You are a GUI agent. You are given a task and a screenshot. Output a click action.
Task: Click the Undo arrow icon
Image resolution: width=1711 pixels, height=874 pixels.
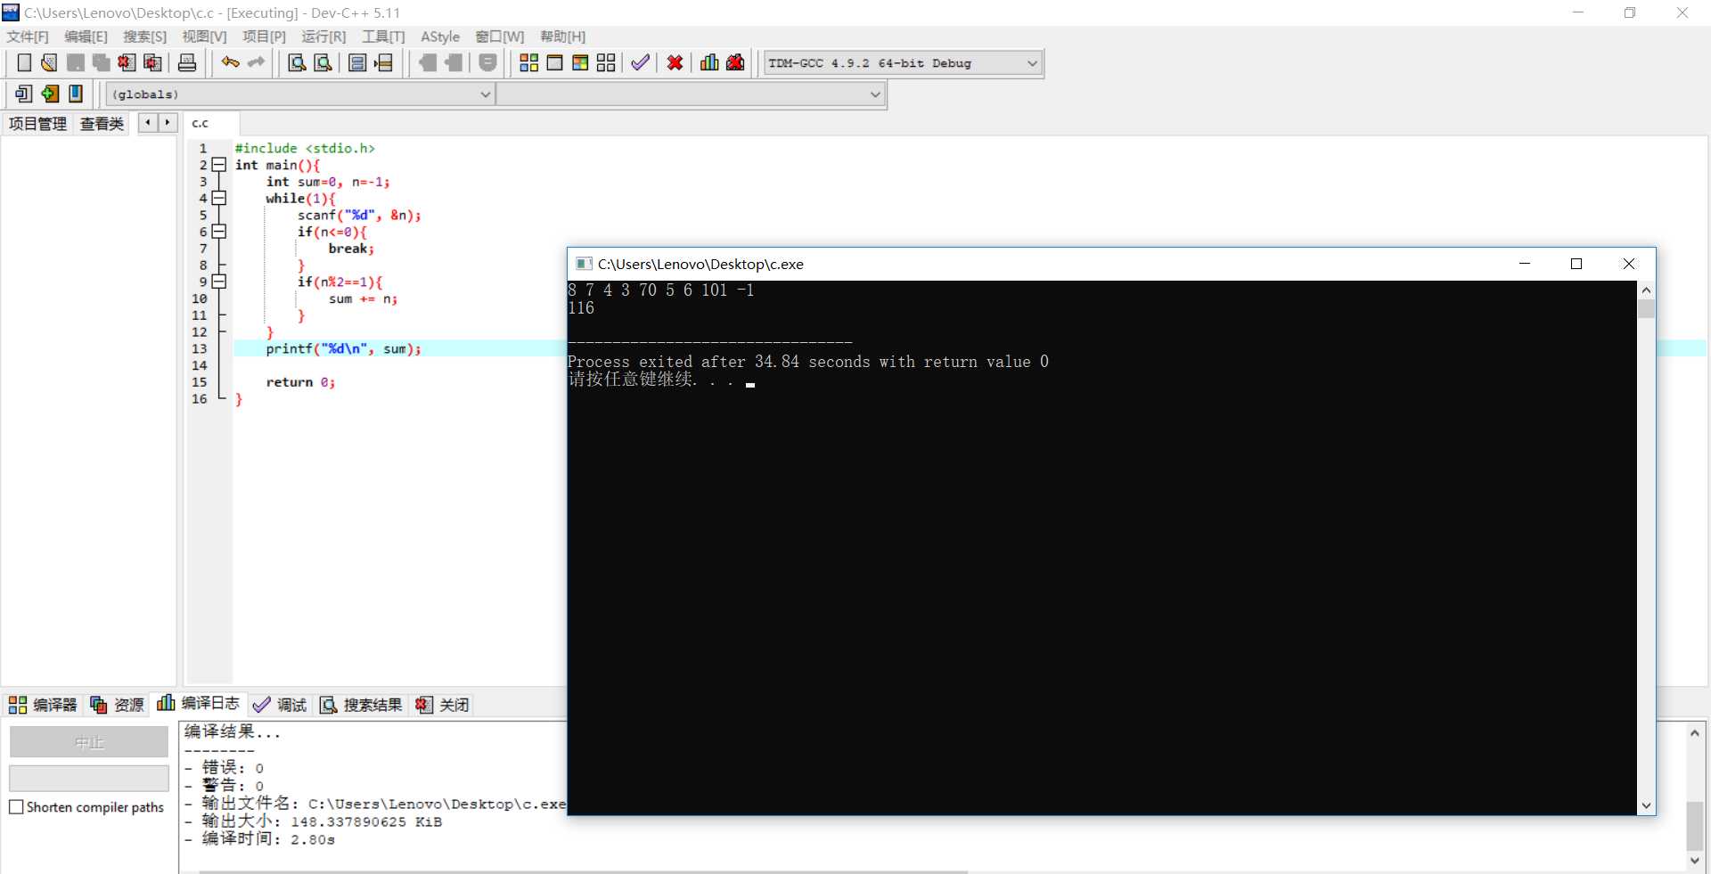(230, 62)
